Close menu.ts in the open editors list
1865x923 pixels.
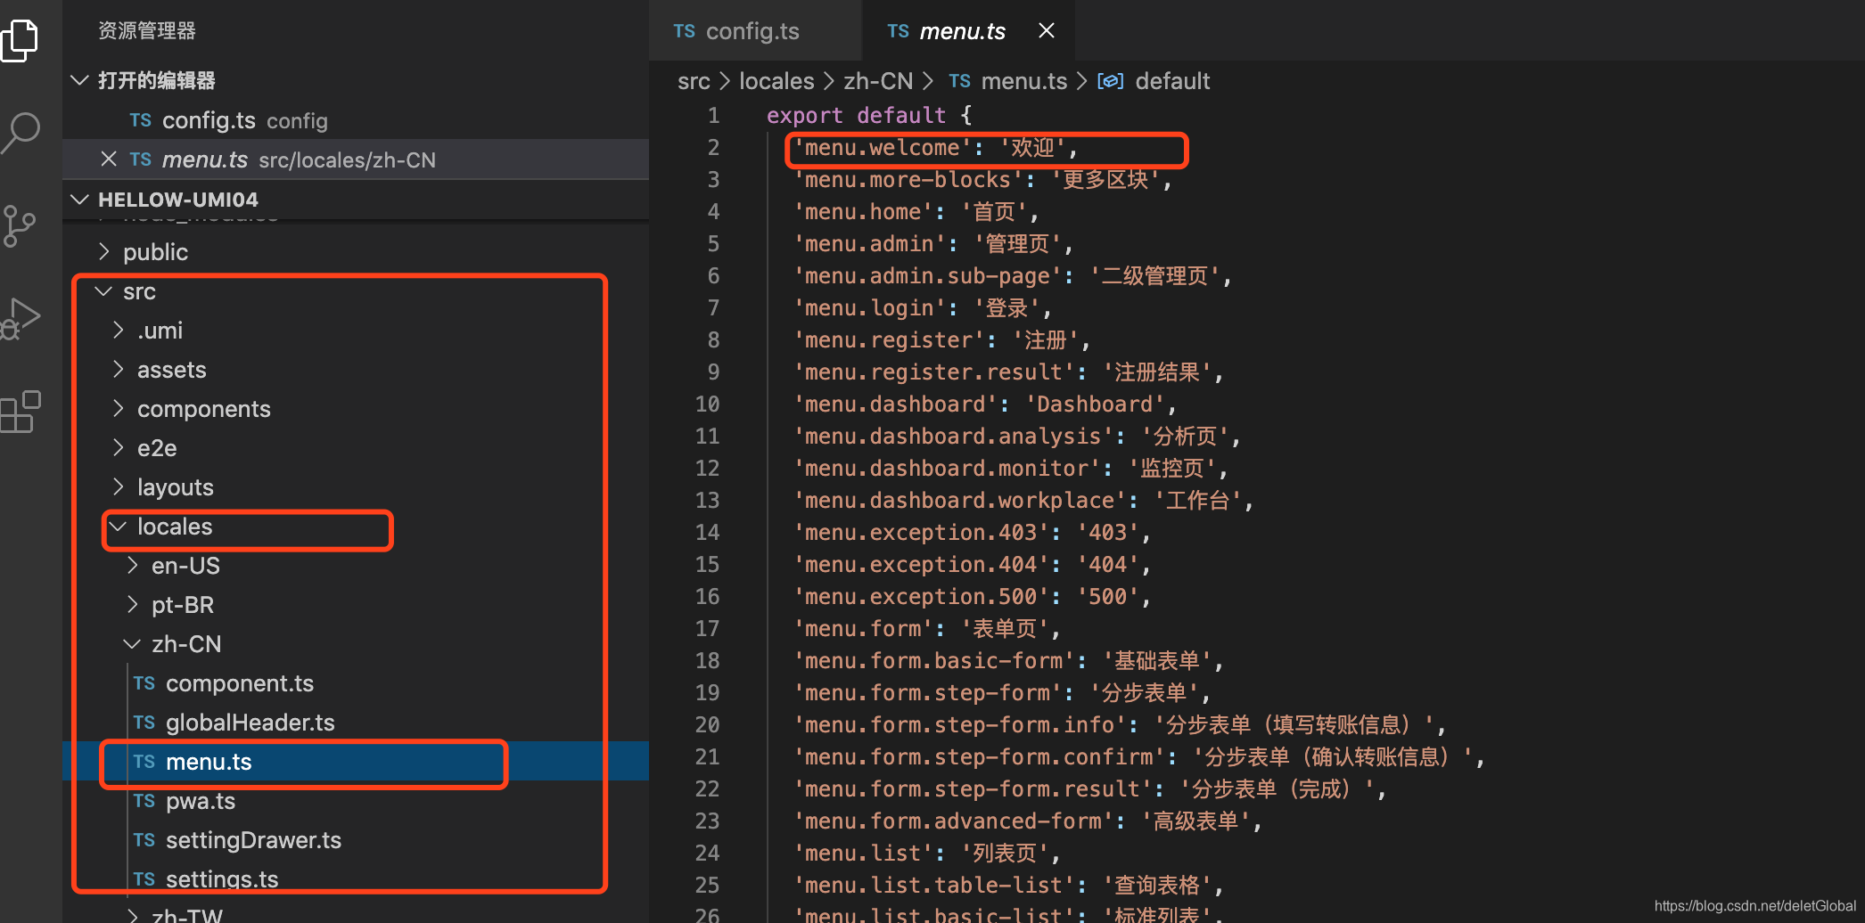click(109, 159)
